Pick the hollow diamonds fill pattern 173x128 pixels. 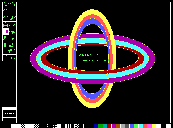click(x=41, y=126)
